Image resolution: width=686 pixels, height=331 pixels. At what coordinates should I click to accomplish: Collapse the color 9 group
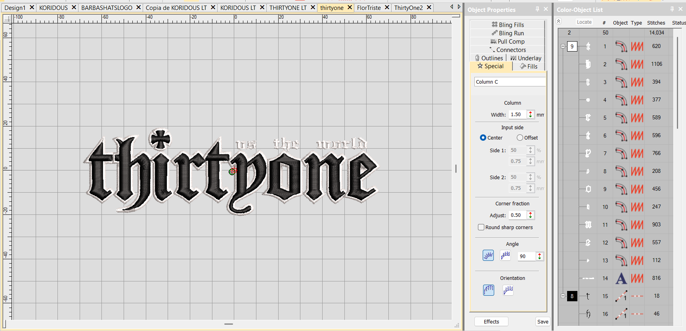563,46
